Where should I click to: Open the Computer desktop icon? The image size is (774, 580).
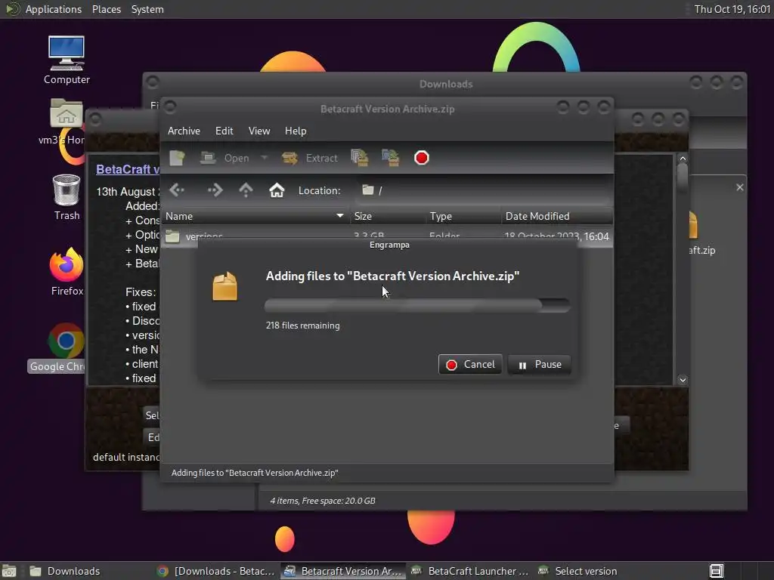(x=67, y=60)
